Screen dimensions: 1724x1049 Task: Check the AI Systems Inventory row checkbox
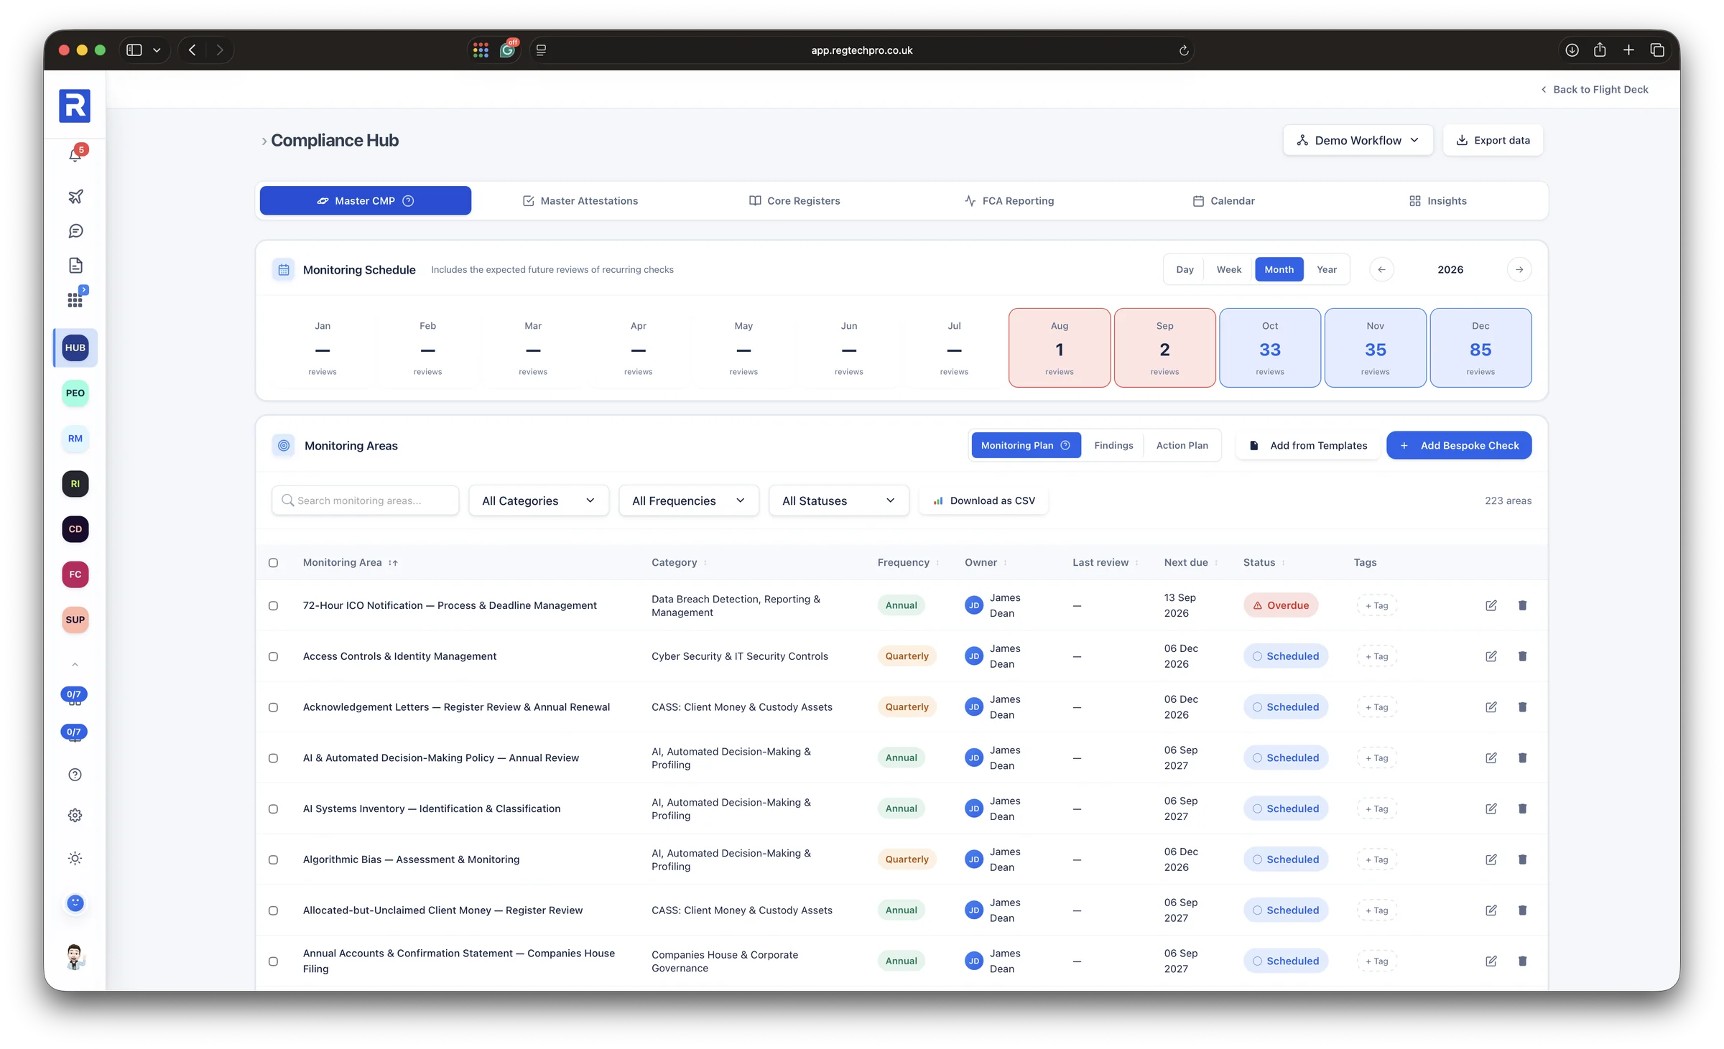tap(273, 809)
